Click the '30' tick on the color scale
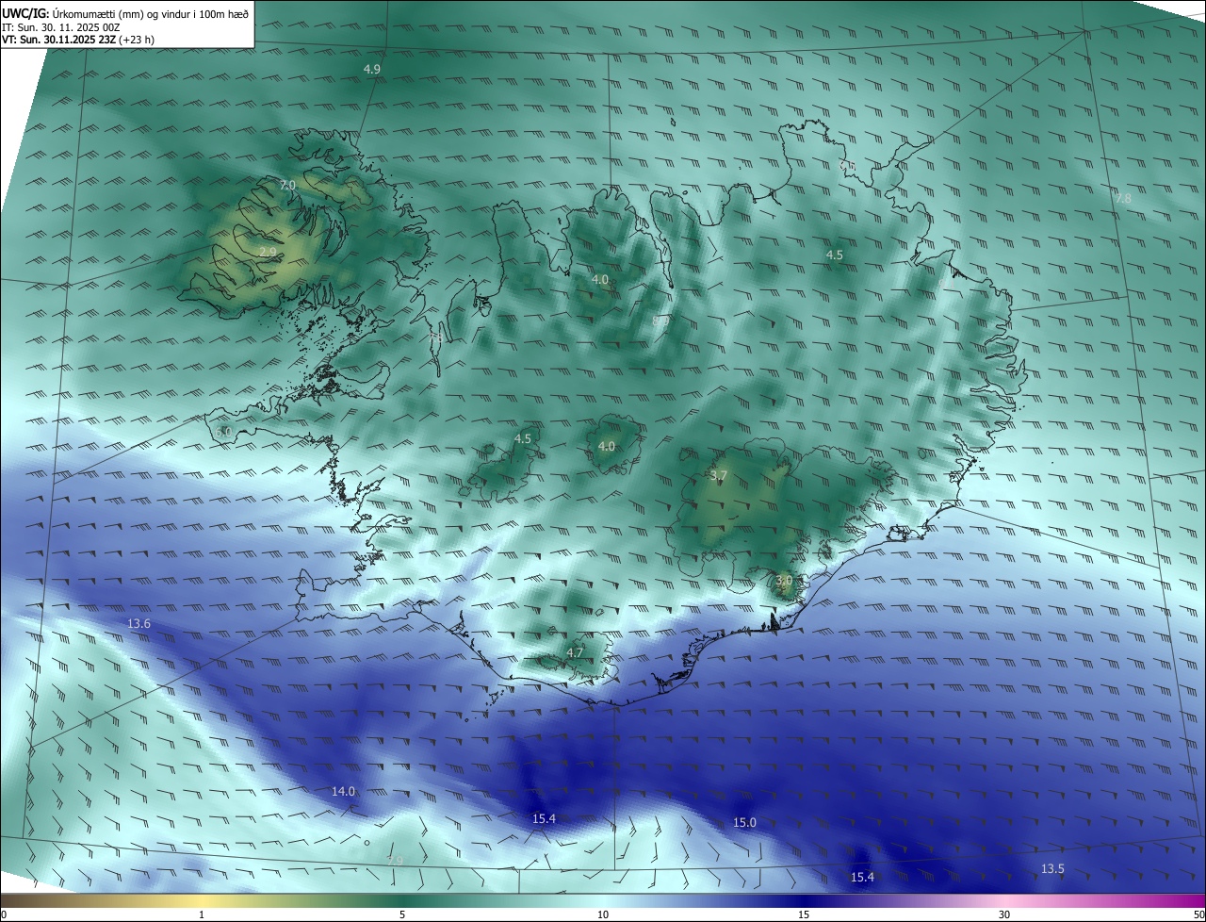Image resolution: width=1206 pixels, height=922 pixels. pos(1004,914)
